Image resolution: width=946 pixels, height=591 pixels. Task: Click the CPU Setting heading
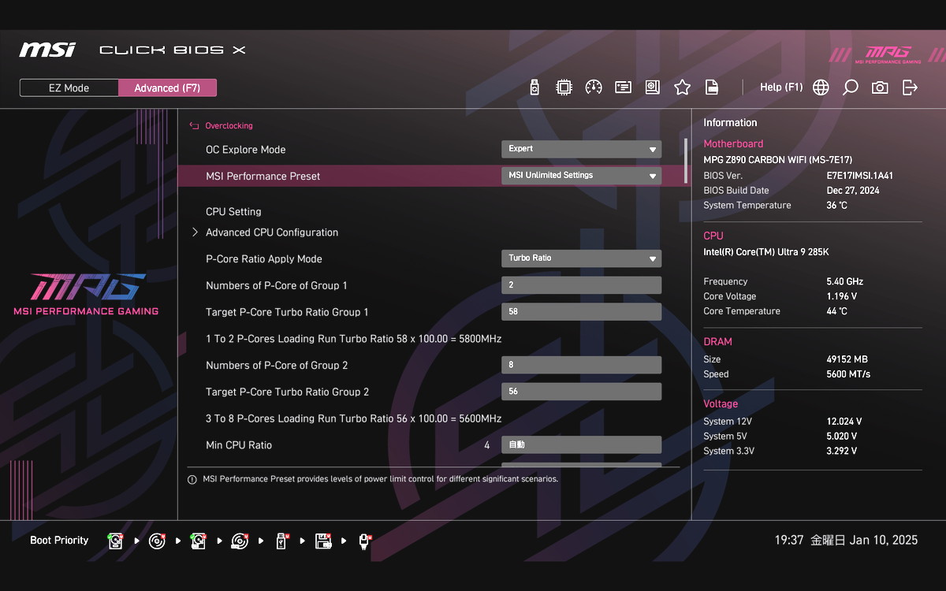(233, 212)
